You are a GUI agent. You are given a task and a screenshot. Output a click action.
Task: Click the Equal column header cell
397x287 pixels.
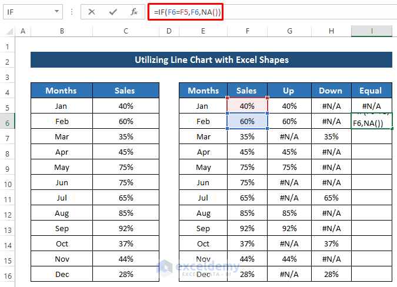tap(372, 91)
